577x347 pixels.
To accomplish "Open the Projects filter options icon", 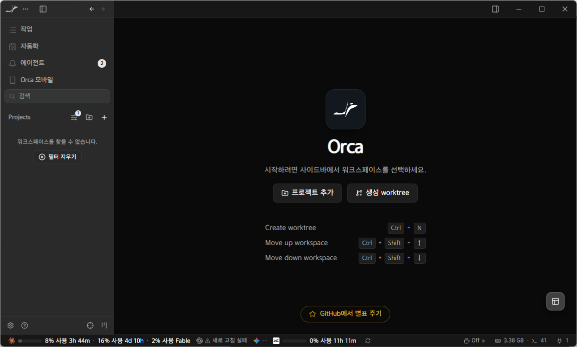I will (x=75, y=117).
